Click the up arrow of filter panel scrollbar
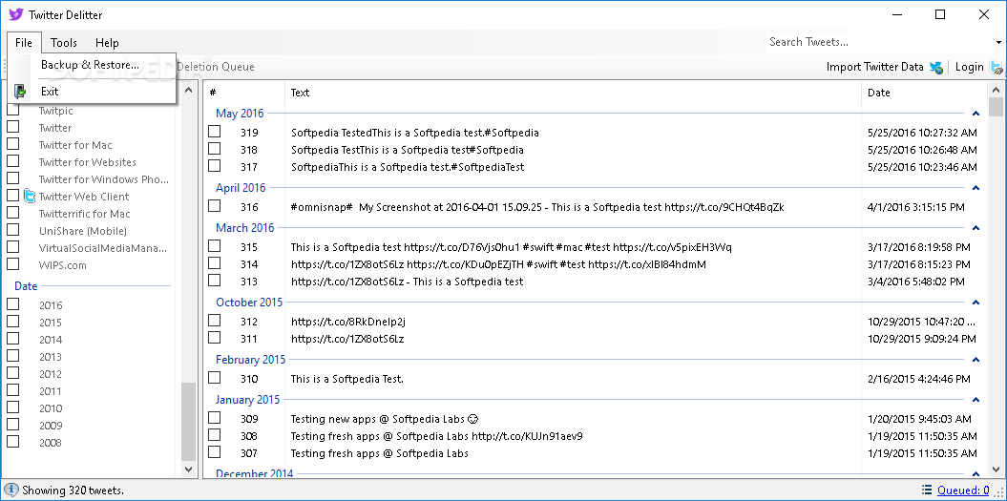This screenshot has height=501, width=1007. (188, 91)
